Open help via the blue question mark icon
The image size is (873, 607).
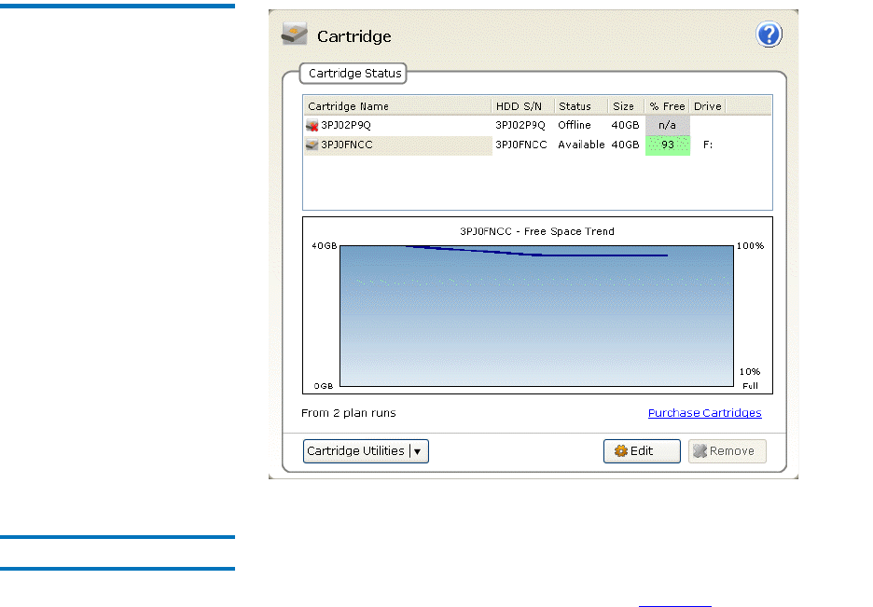[x=769, y=34]
